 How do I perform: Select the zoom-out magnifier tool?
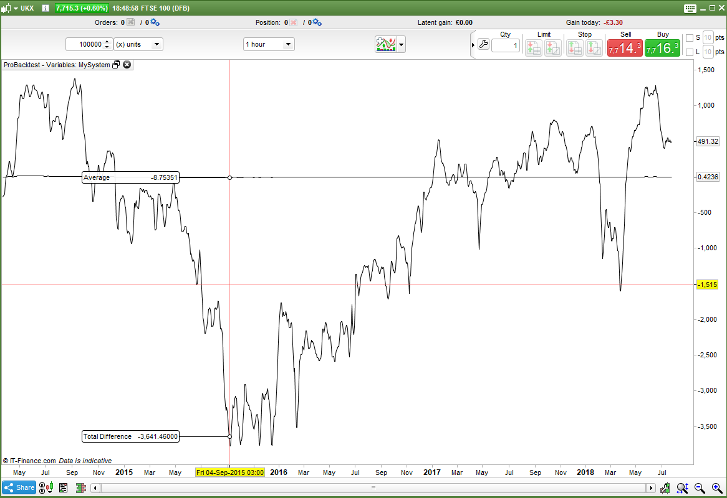(x=699, y=488)
